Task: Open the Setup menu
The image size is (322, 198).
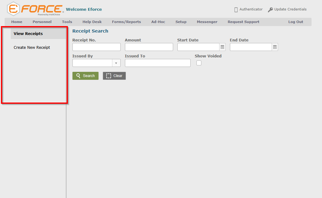Action: (x=181, y=22)
